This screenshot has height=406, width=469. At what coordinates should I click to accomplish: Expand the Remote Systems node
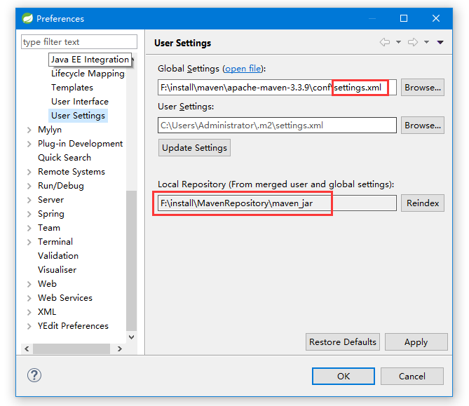pos(29,172)
